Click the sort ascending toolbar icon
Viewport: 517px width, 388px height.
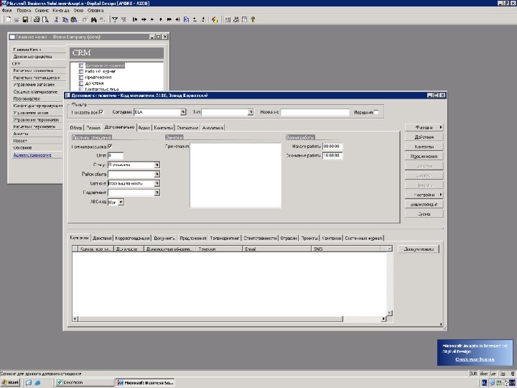[195, 20]
